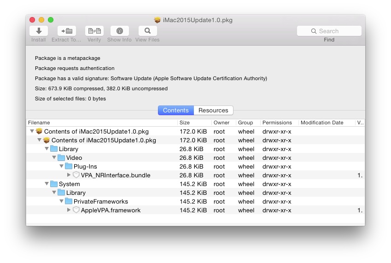The width and height of the screenshot is (391, 263).
Task: Sort by the Owner column header
Action: coord(224,123)
